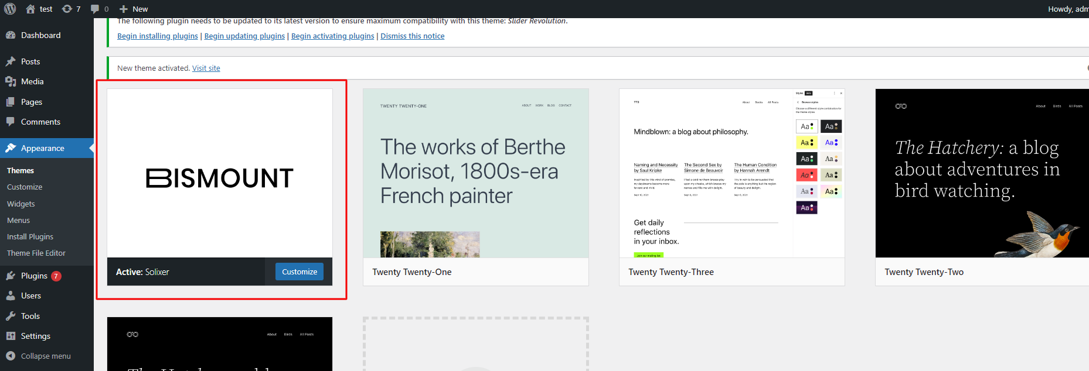The height and width of the screenshot is (371, 1089).
Task: Open the New content dropdown
Action: tap(134, 9)
